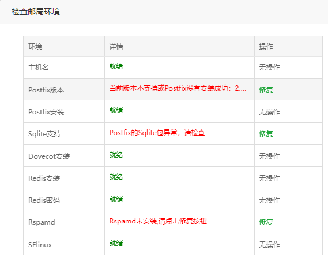Image resolution: width=328 pixels, height=261 pixels.
Task: Click the Rspamd未安装 error message
Action: 158,221
